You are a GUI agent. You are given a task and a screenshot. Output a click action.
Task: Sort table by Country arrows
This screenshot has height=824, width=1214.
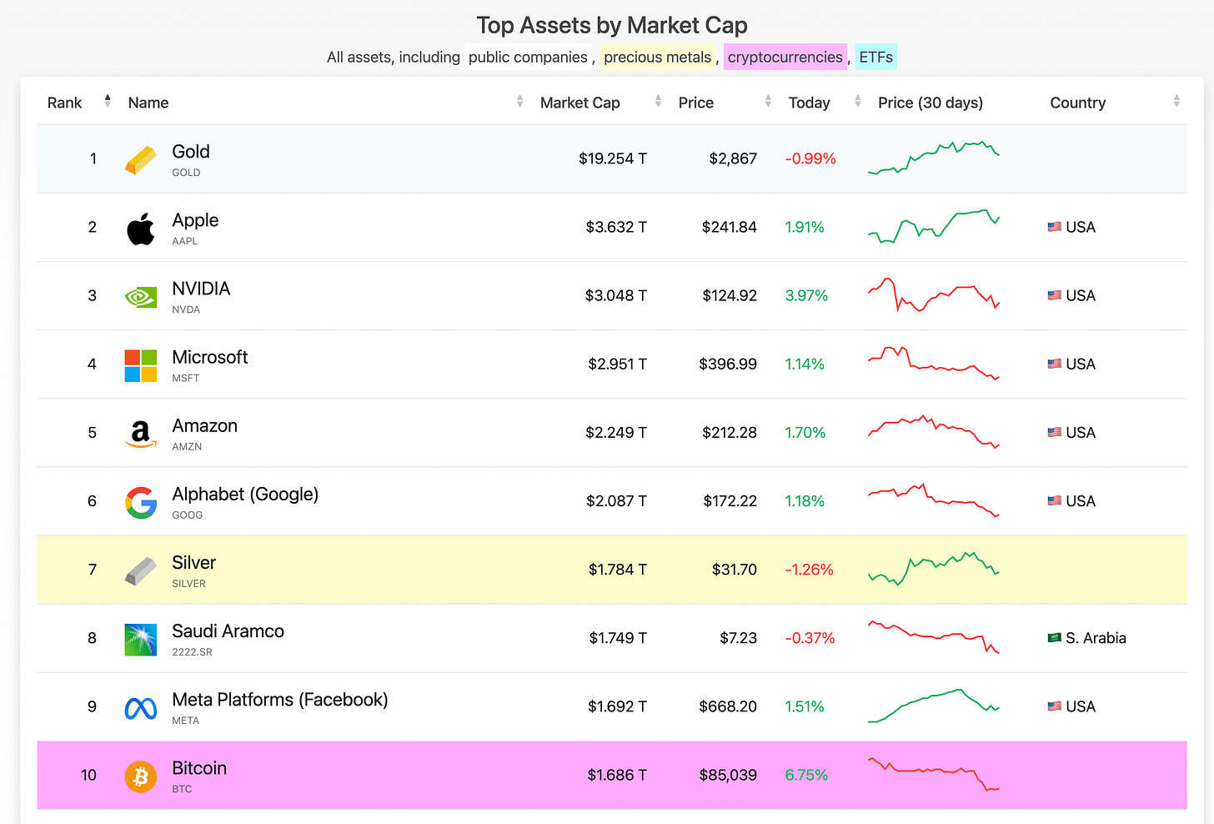[1176, 101]
